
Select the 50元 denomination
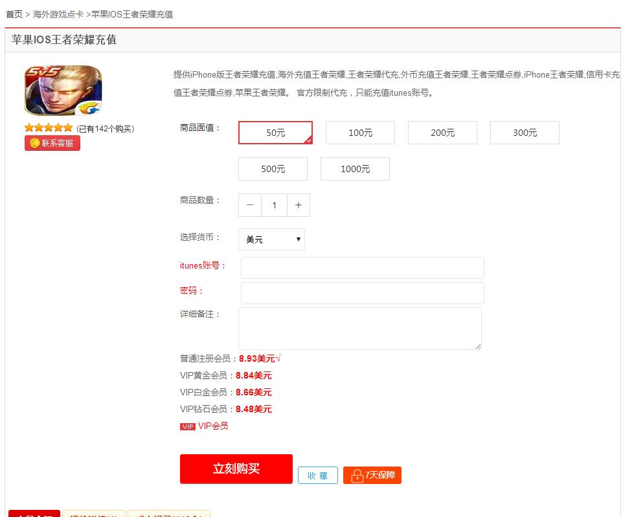tap(275, 133)
